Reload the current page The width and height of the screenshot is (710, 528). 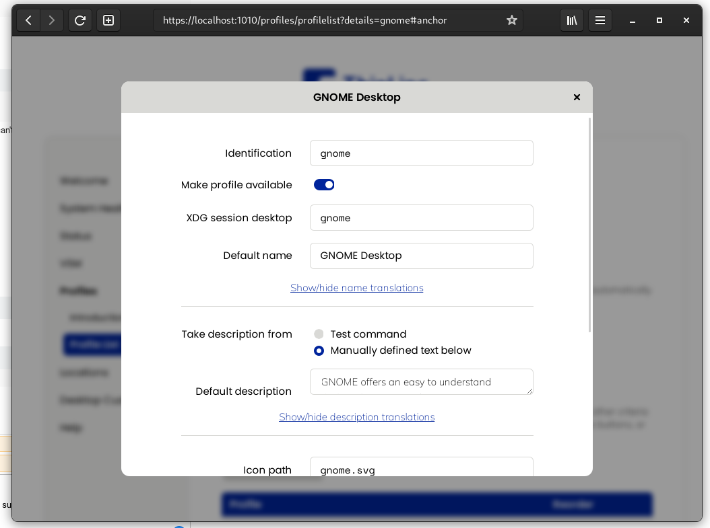click(80, 20)
